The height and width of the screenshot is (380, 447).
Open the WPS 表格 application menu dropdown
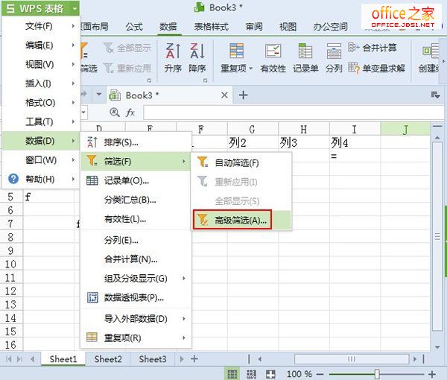[41, 8]
